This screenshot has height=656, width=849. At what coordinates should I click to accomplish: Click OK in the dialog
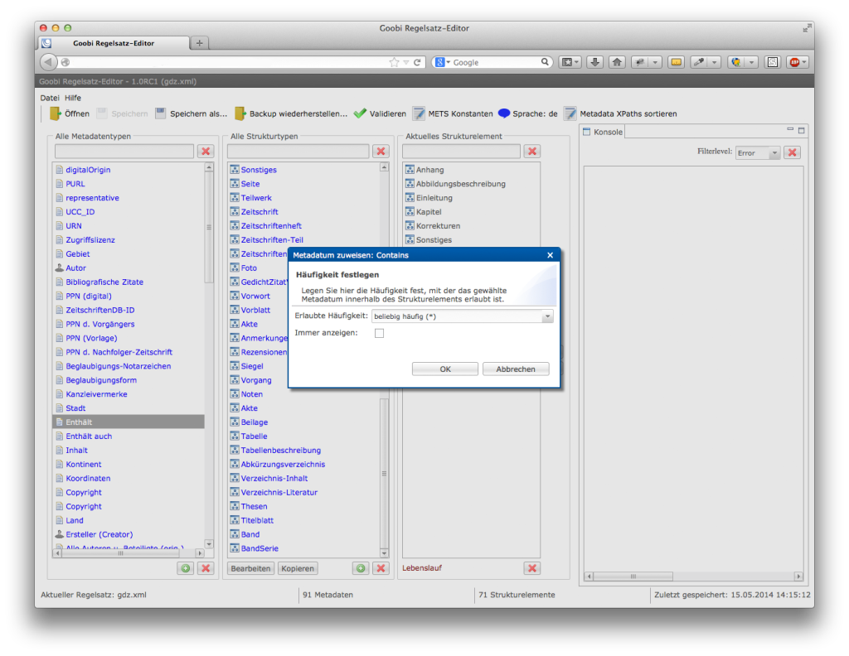[x=445, y=369]
